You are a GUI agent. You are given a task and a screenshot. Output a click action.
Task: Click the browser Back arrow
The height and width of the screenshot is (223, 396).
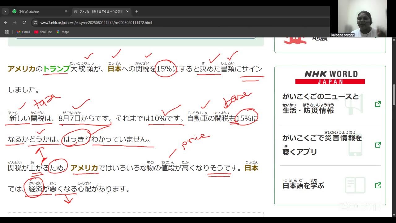click(6, 23)
